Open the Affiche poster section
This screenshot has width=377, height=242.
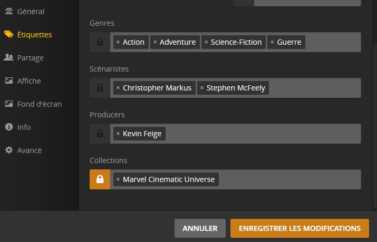point(29,81)
